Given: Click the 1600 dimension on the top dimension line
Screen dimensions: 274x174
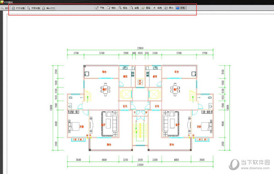Looking at the screenshot, I should (x=140, y=53).
